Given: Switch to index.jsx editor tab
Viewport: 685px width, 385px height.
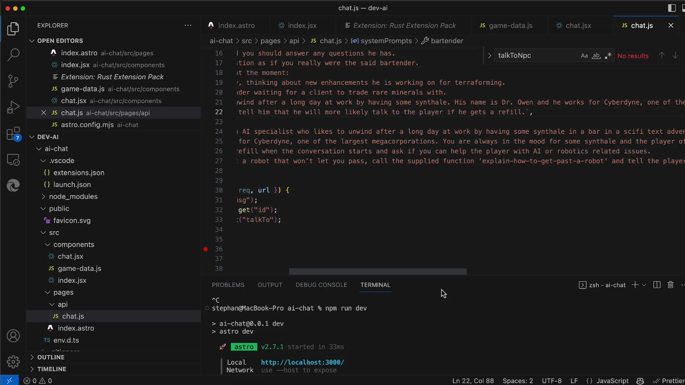Looking at the screenshot, I should (x=298, y=25).
